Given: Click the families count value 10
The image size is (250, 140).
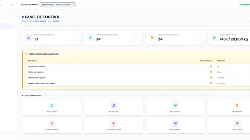Looking at the screenshot, I should coord(36,39).
